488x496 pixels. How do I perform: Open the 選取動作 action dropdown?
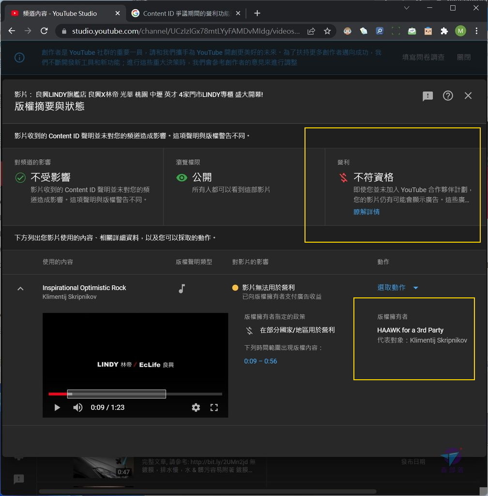398,288
